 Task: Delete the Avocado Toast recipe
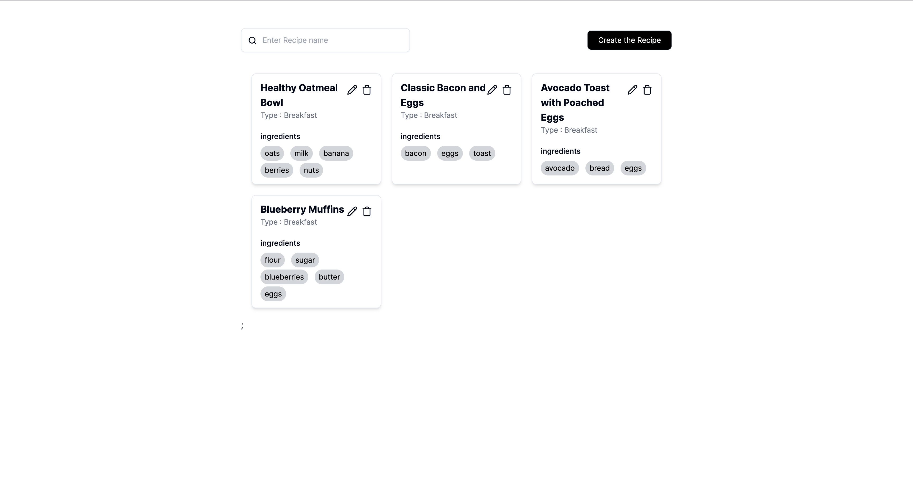point(647,90)
